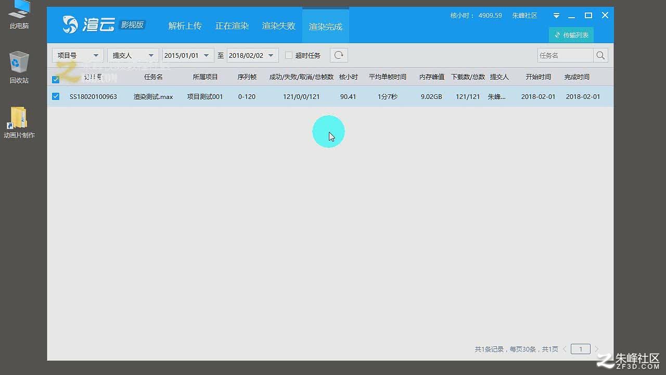This screenshot has height=375, width=666.
Task: Open the 2018/02/02 end date picker
Action: tap(252, 55)
